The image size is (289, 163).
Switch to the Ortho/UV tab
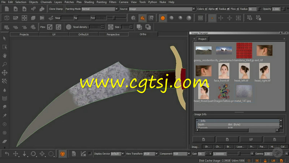pyautogui.click(x=83, y=34)
